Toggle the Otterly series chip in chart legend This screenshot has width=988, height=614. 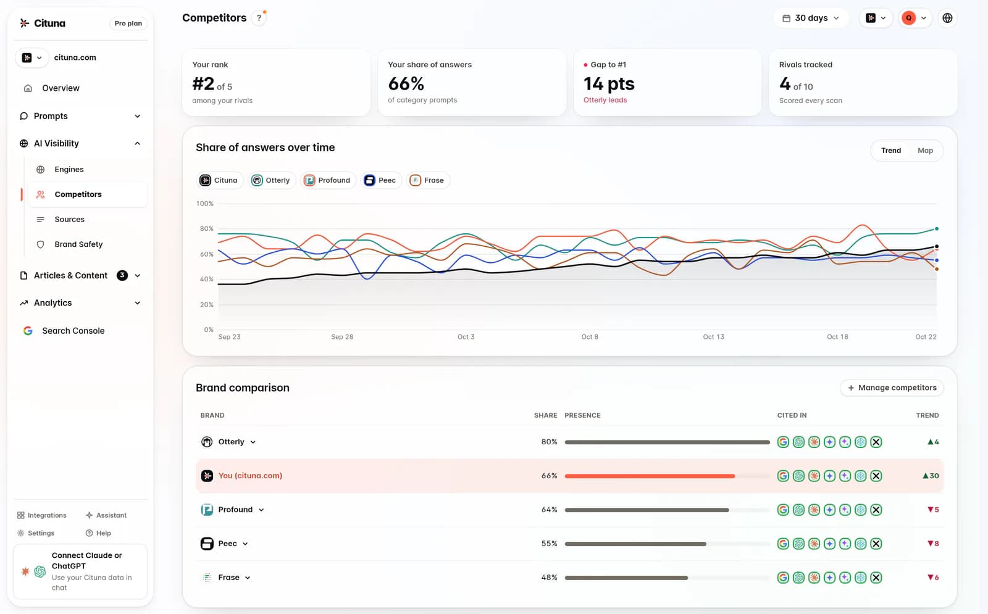point(272,180)
